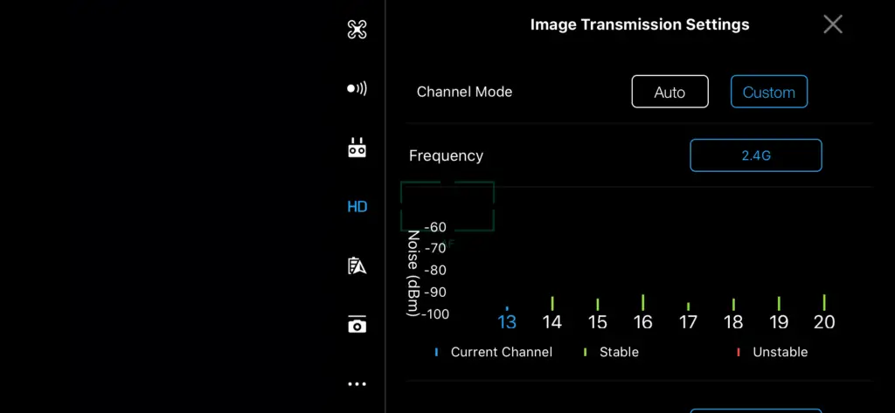This screenshot has width=895, height=413.
Task: Open remote controller settings icon
Action: [x=357, y=148]
